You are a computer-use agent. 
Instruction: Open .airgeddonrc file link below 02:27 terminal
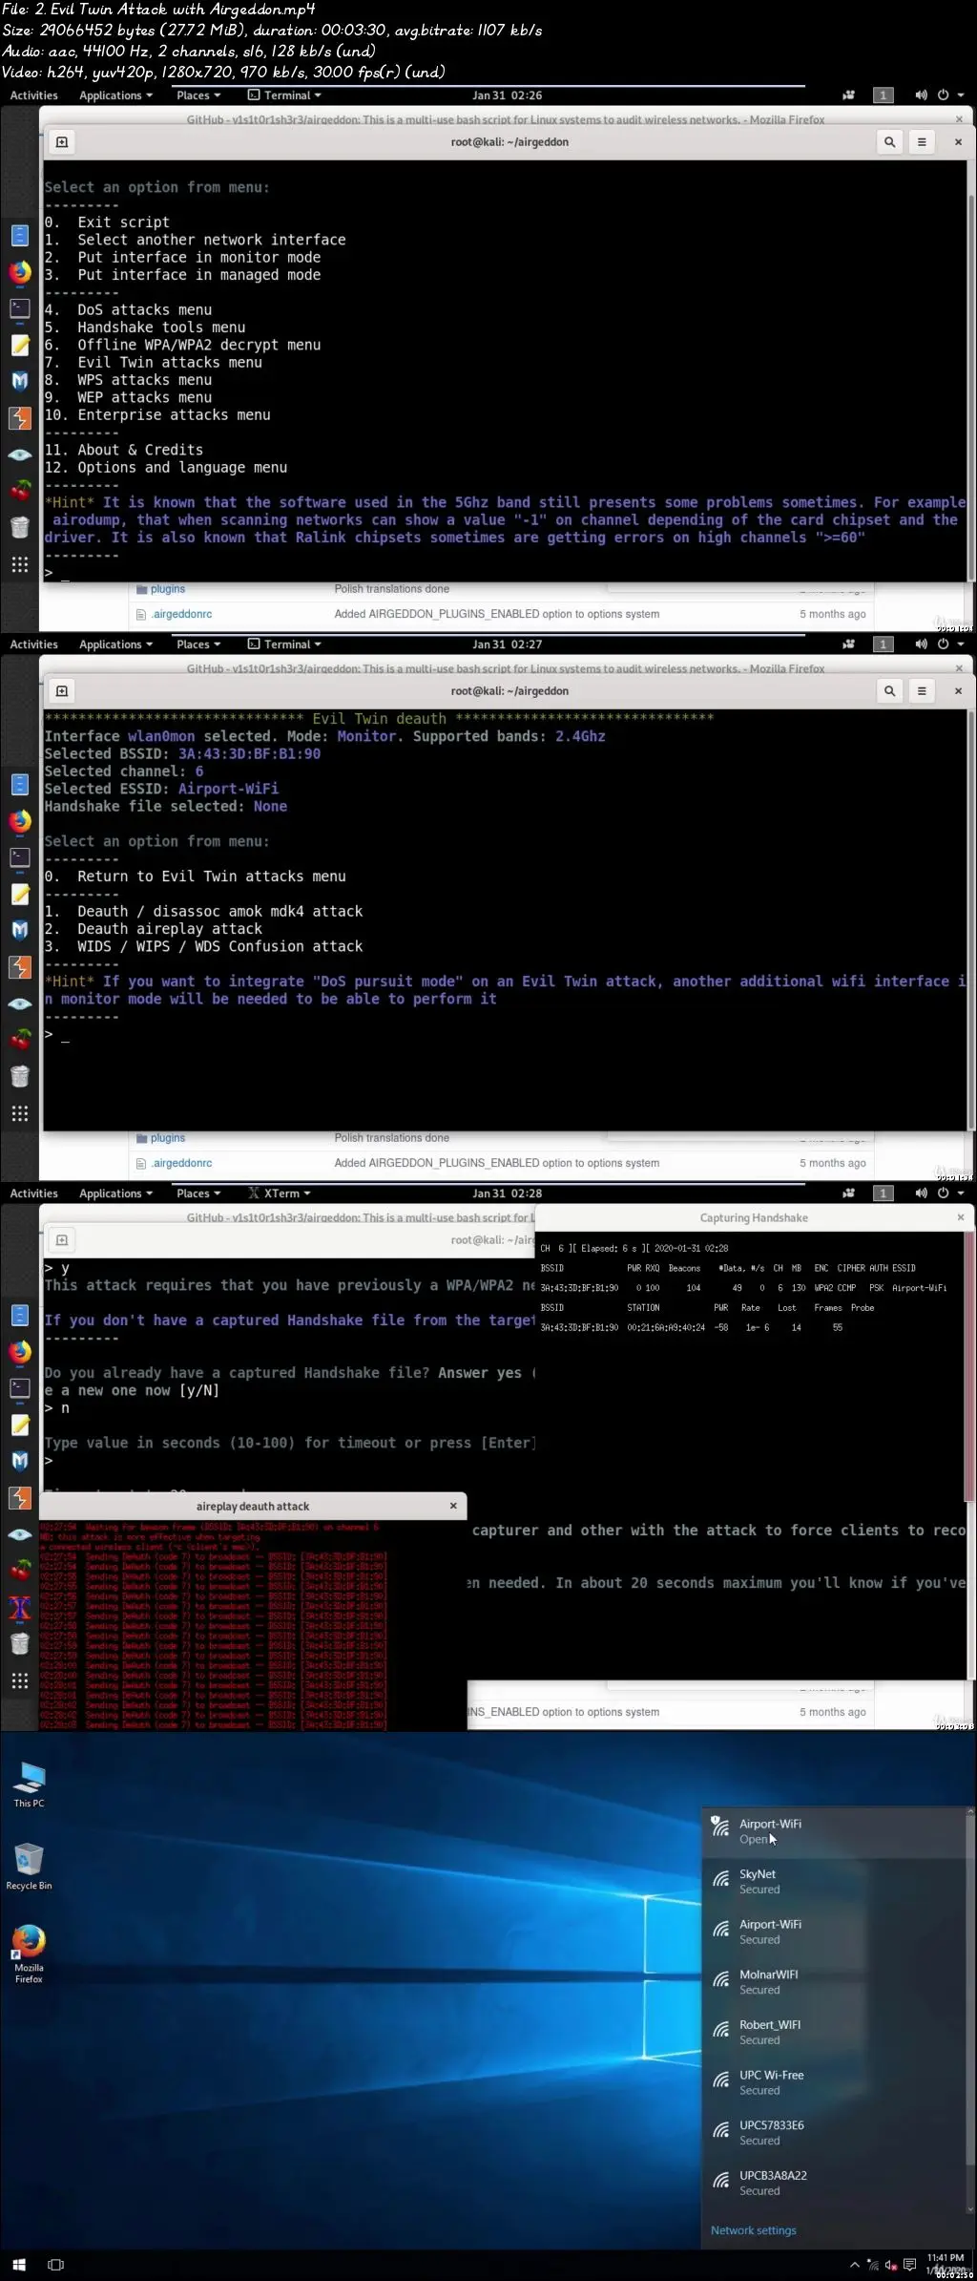click(x=181, y=1163)
